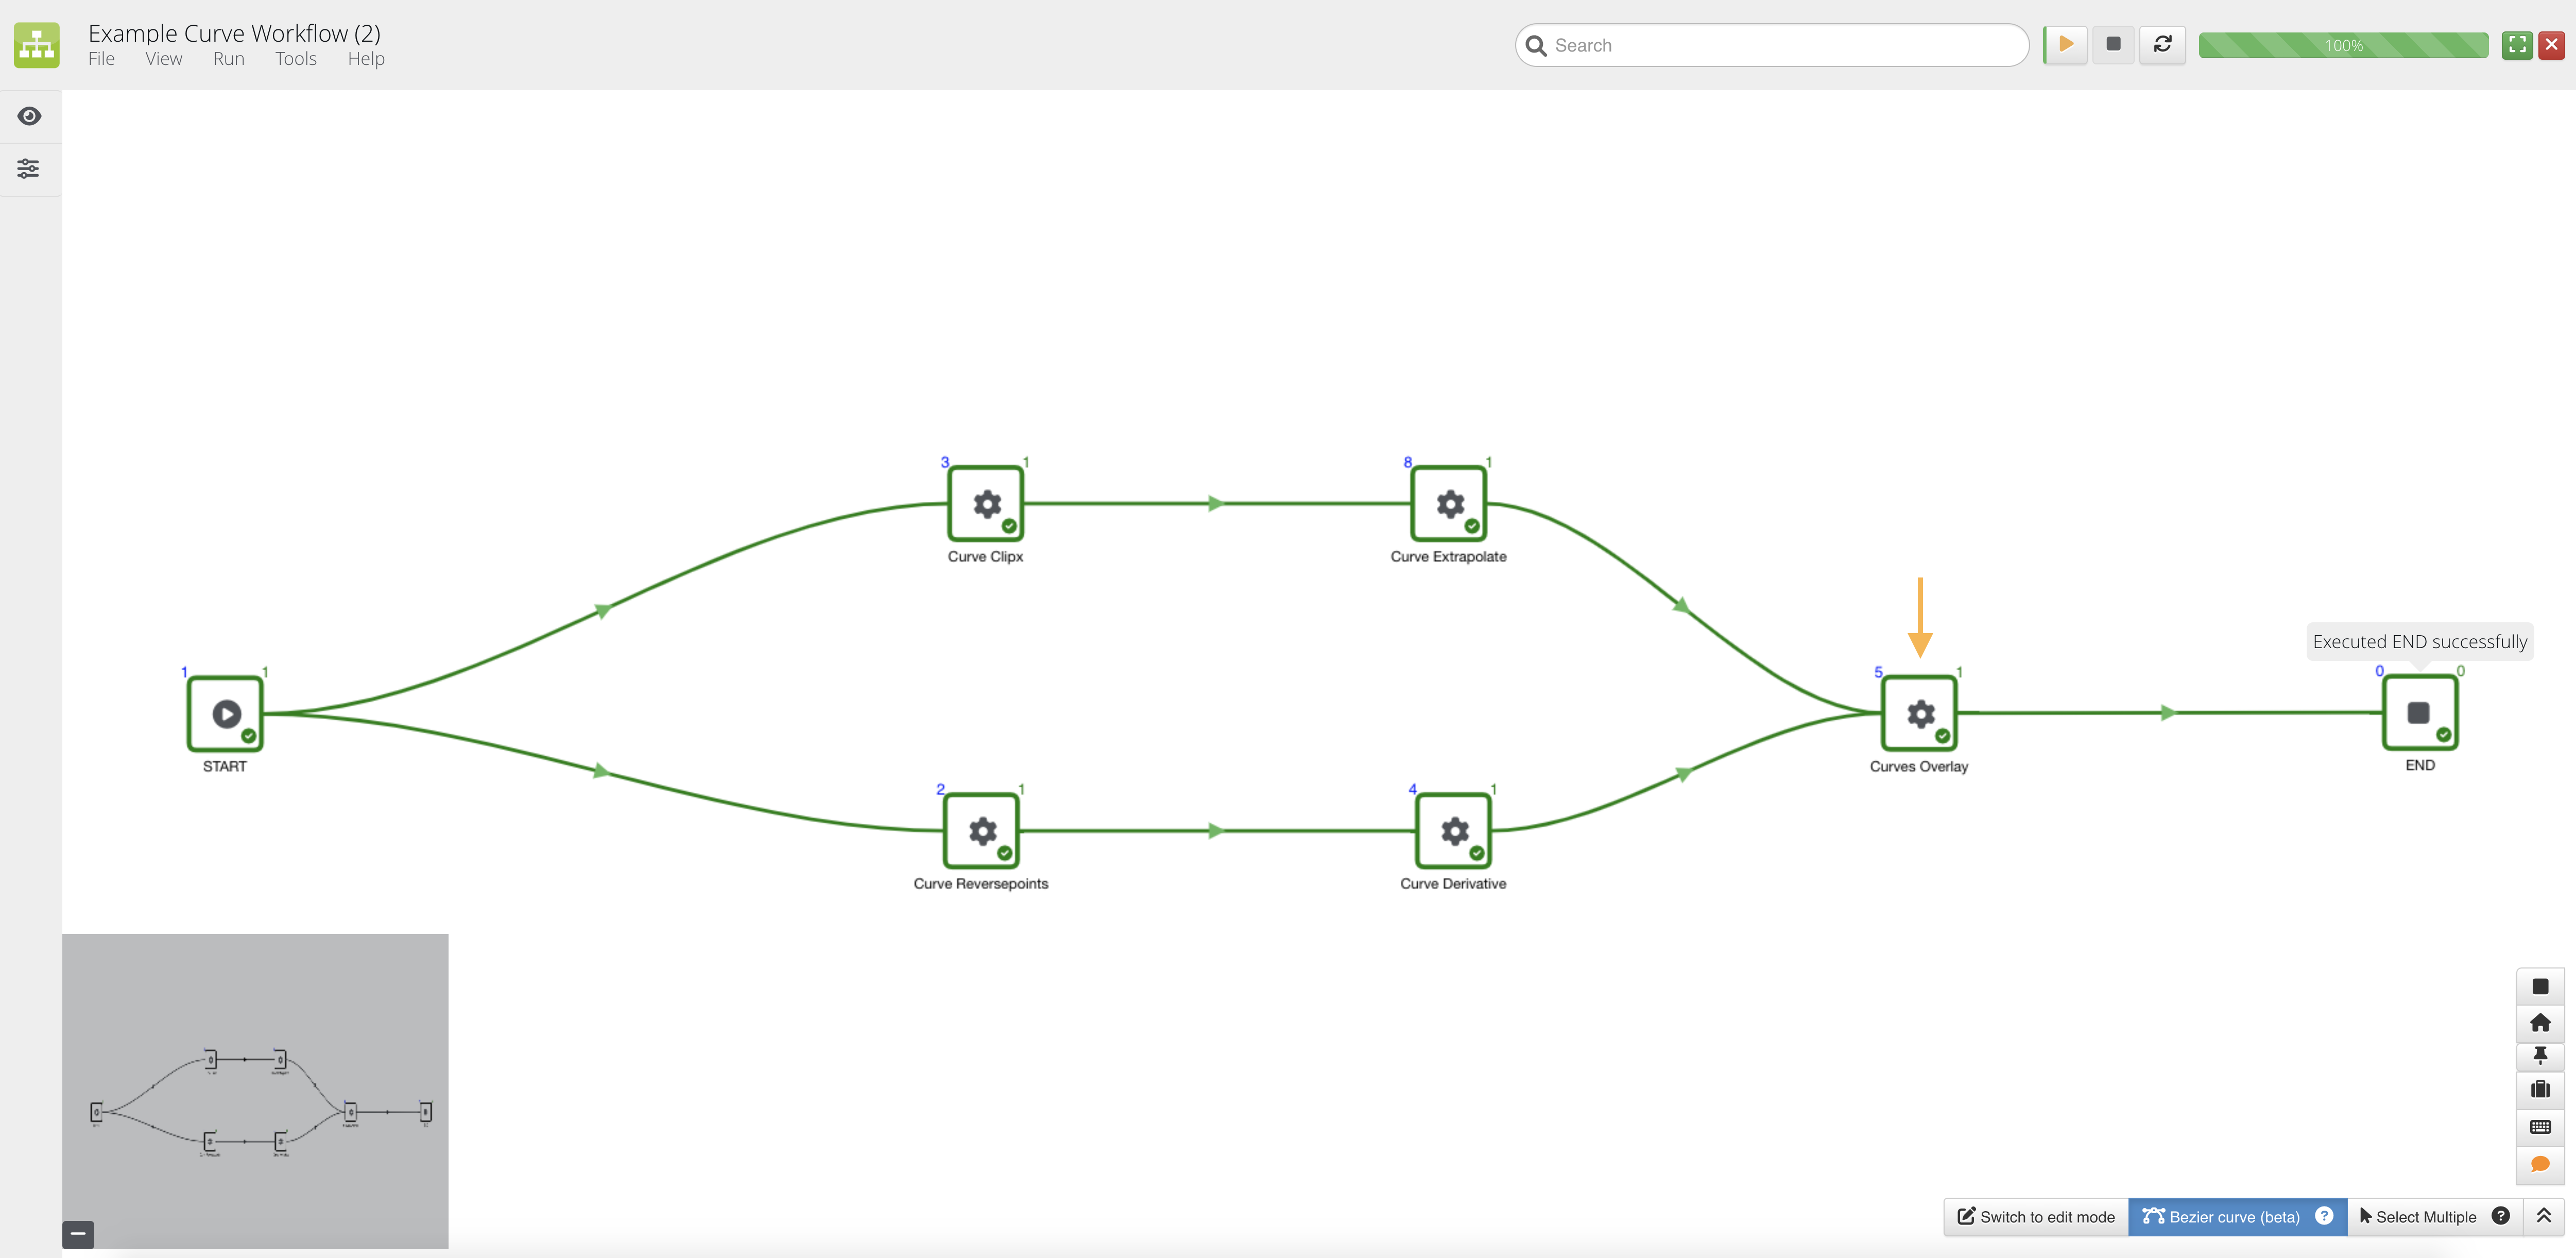
Task: Click the green check badge on START node
Action: [x=248, y=735]
